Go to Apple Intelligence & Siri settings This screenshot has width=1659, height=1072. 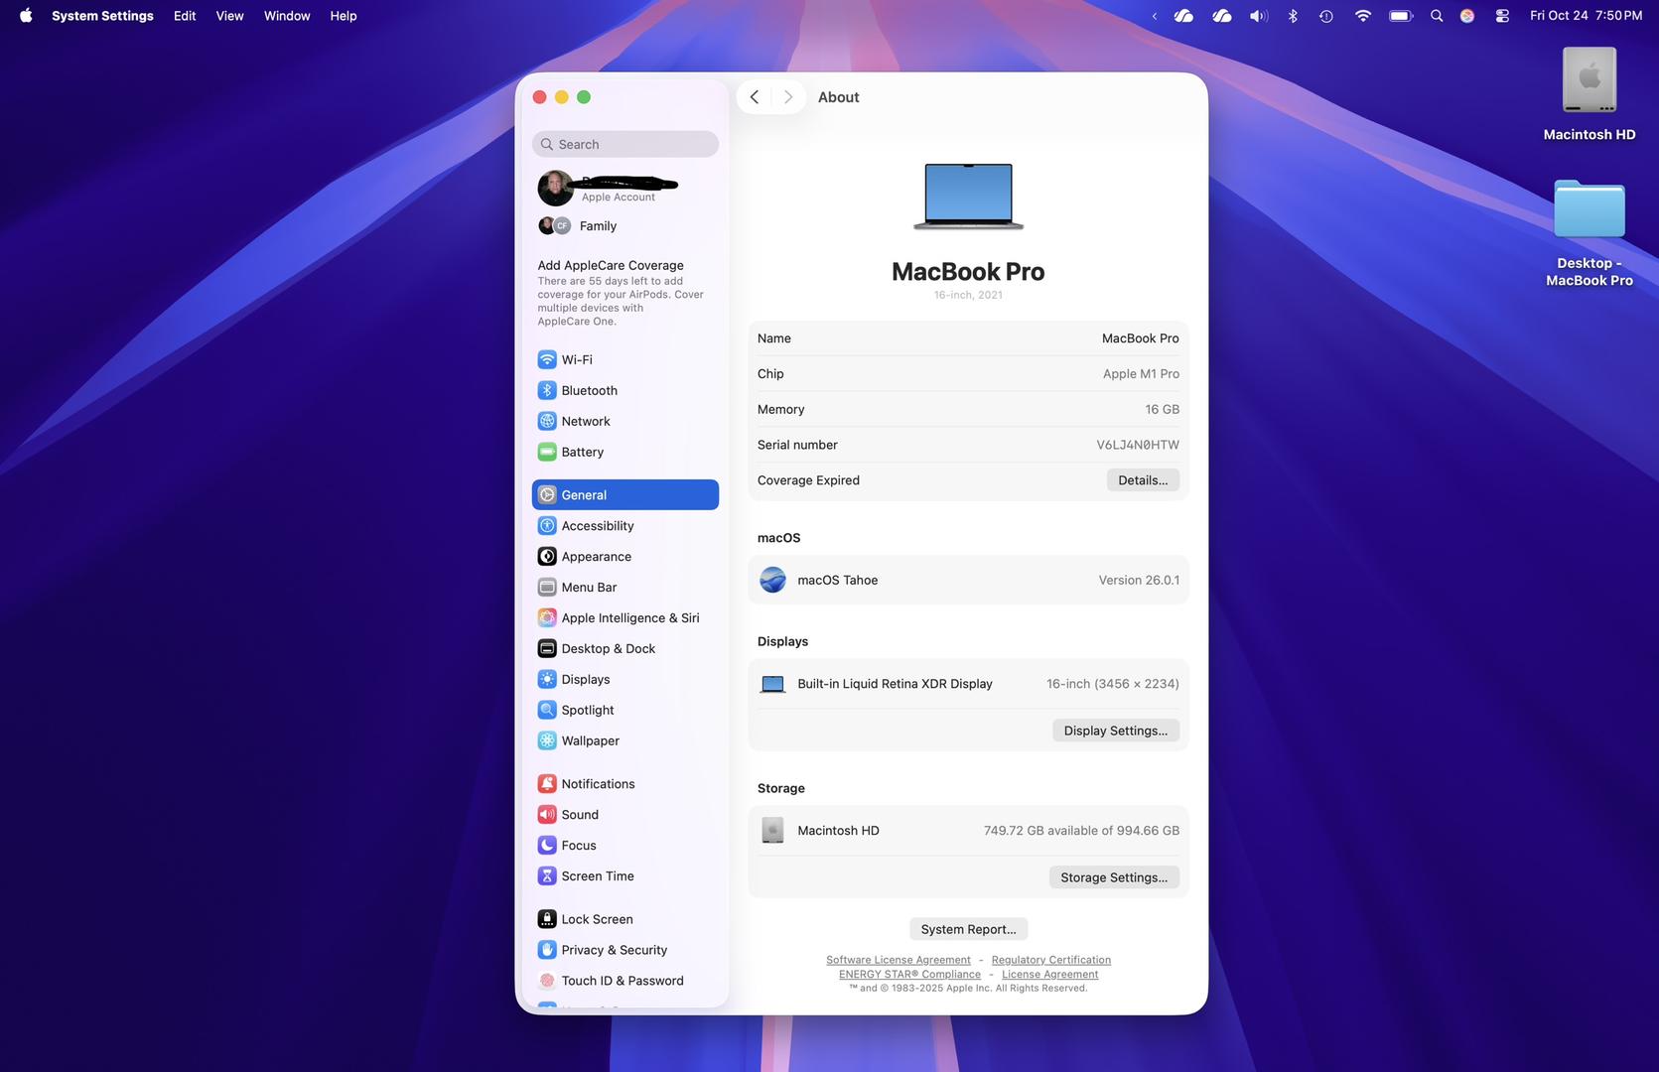pos(629,617)
